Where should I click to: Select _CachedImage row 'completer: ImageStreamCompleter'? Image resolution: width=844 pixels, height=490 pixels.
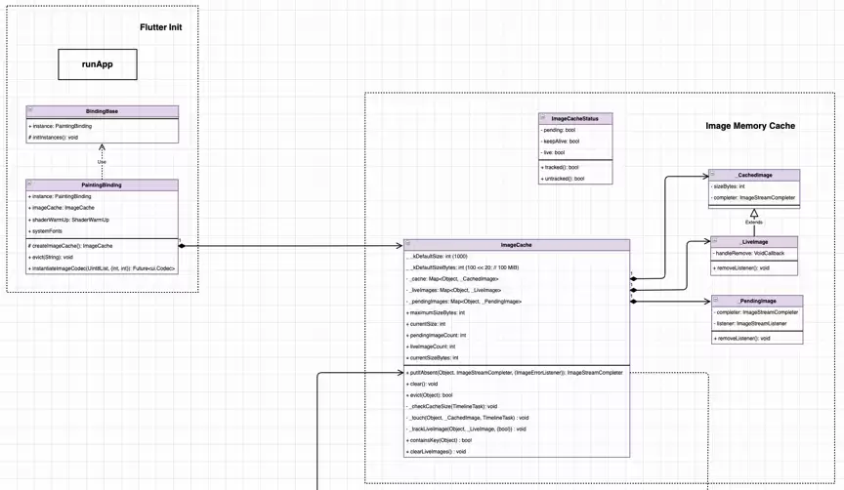(754, 198)
